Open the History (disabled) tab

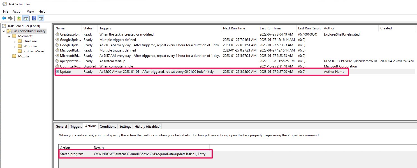[147, 127]
